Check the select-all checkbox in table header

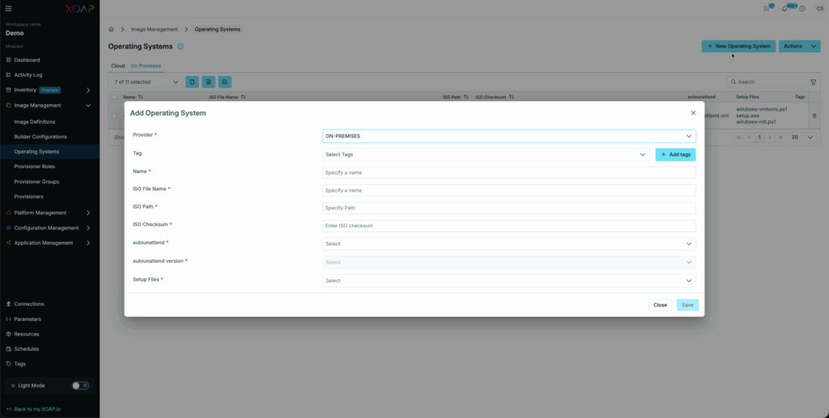click(114, 97)
